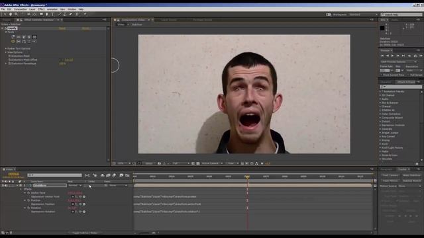
Task: Mute audio in the Preview panel
Action: [410, 56]
